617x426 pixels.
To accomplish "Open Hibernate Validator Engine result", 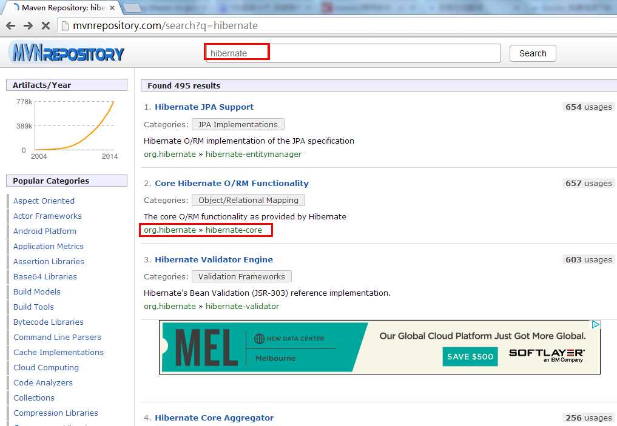I will [214, 259].
